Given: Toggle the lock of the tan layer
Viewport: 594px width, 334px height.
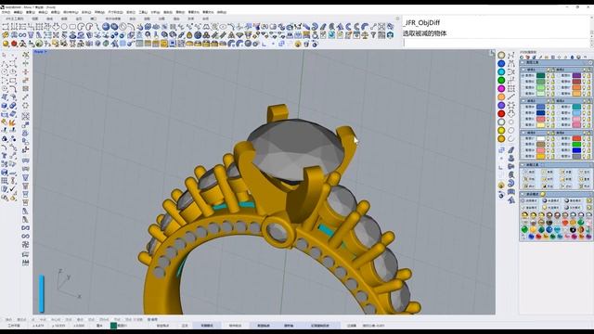Looking at the screenshot, I should (552, 145).
